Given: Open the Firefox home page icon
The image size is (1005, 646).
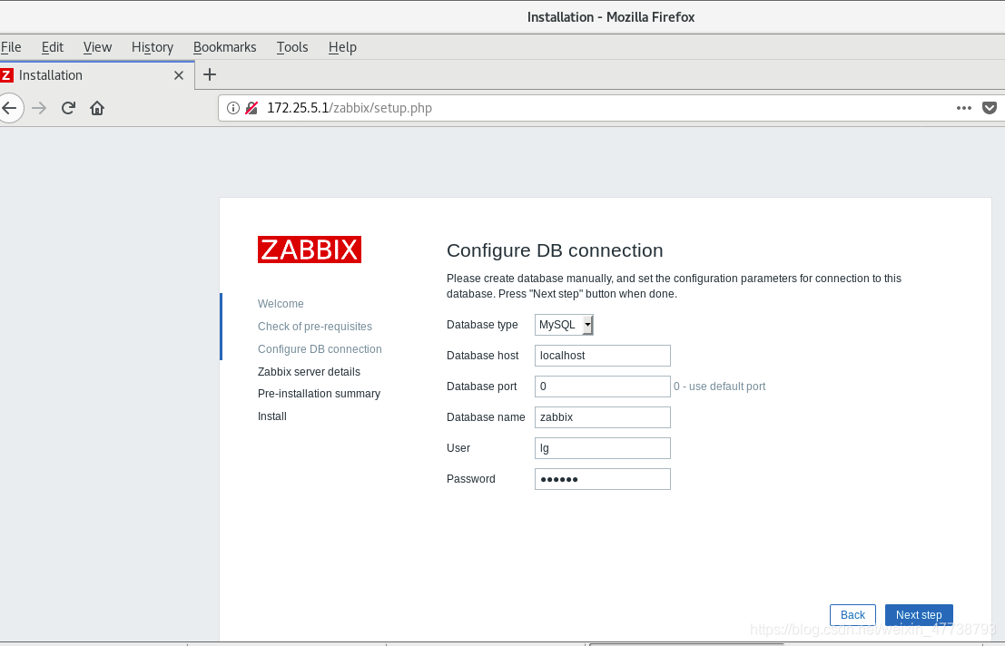Looking at the screenshot, I should 97,108.
